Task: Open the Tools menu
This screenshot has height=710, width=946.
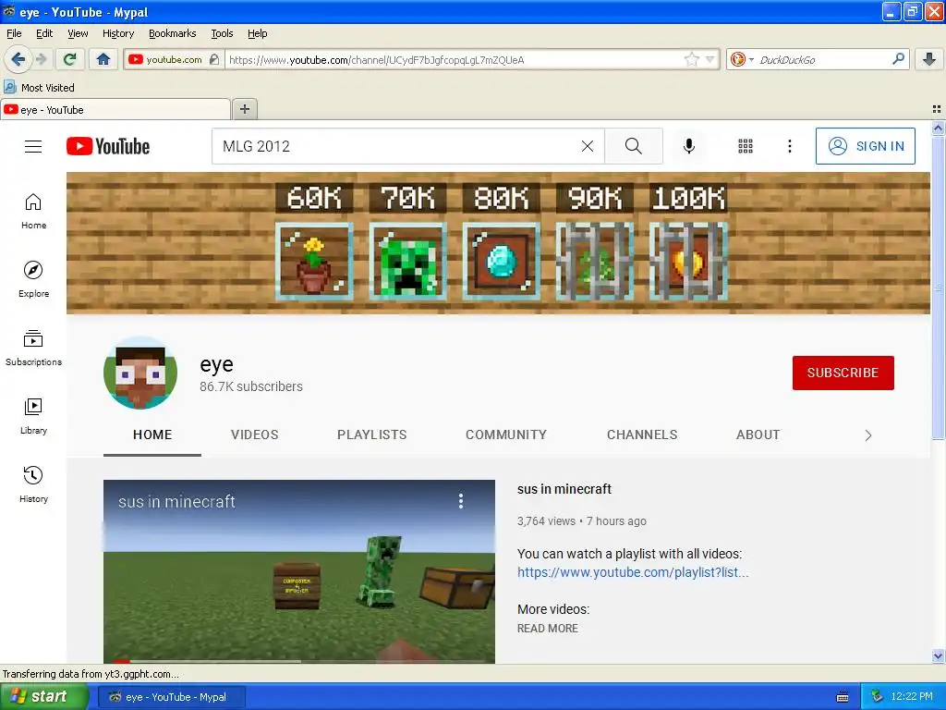Action: pyautogui.click(x=222, y=33)
